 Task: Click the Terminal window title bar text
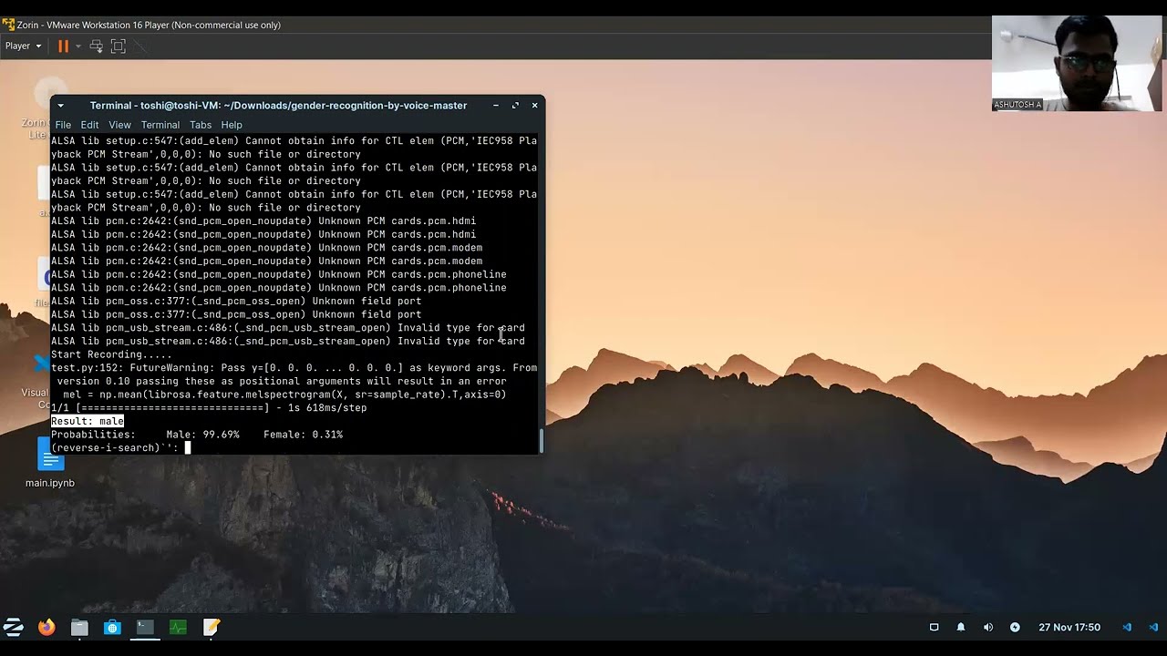tap(278, 106)
